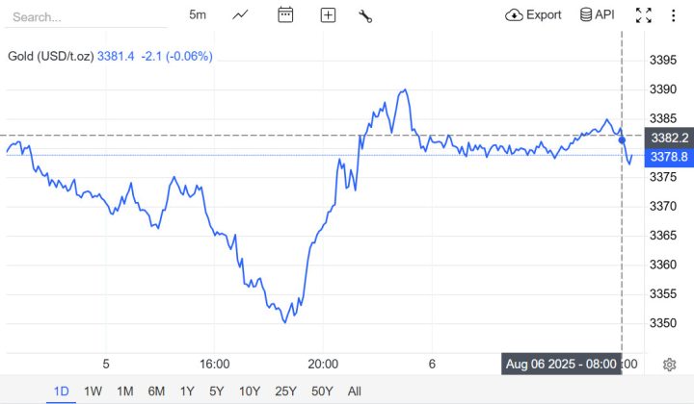Open the API database button
Screen dimensions: 694x404
click(x=597, y=14)
